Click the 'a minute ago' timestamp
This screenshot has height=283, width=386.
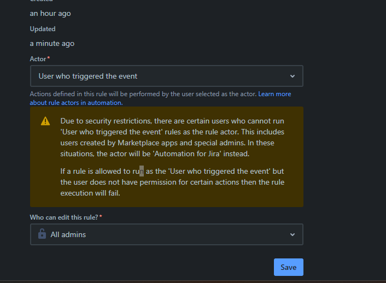point(52,43)
